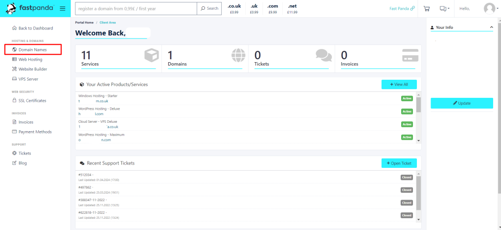
Task: Click the View All services button
Action: pyautogui.click(x=399, y=84)
